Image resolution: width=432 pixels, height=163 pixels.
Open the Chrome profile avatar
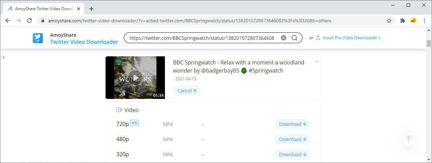pyautogui.click(x=413, y=21)
